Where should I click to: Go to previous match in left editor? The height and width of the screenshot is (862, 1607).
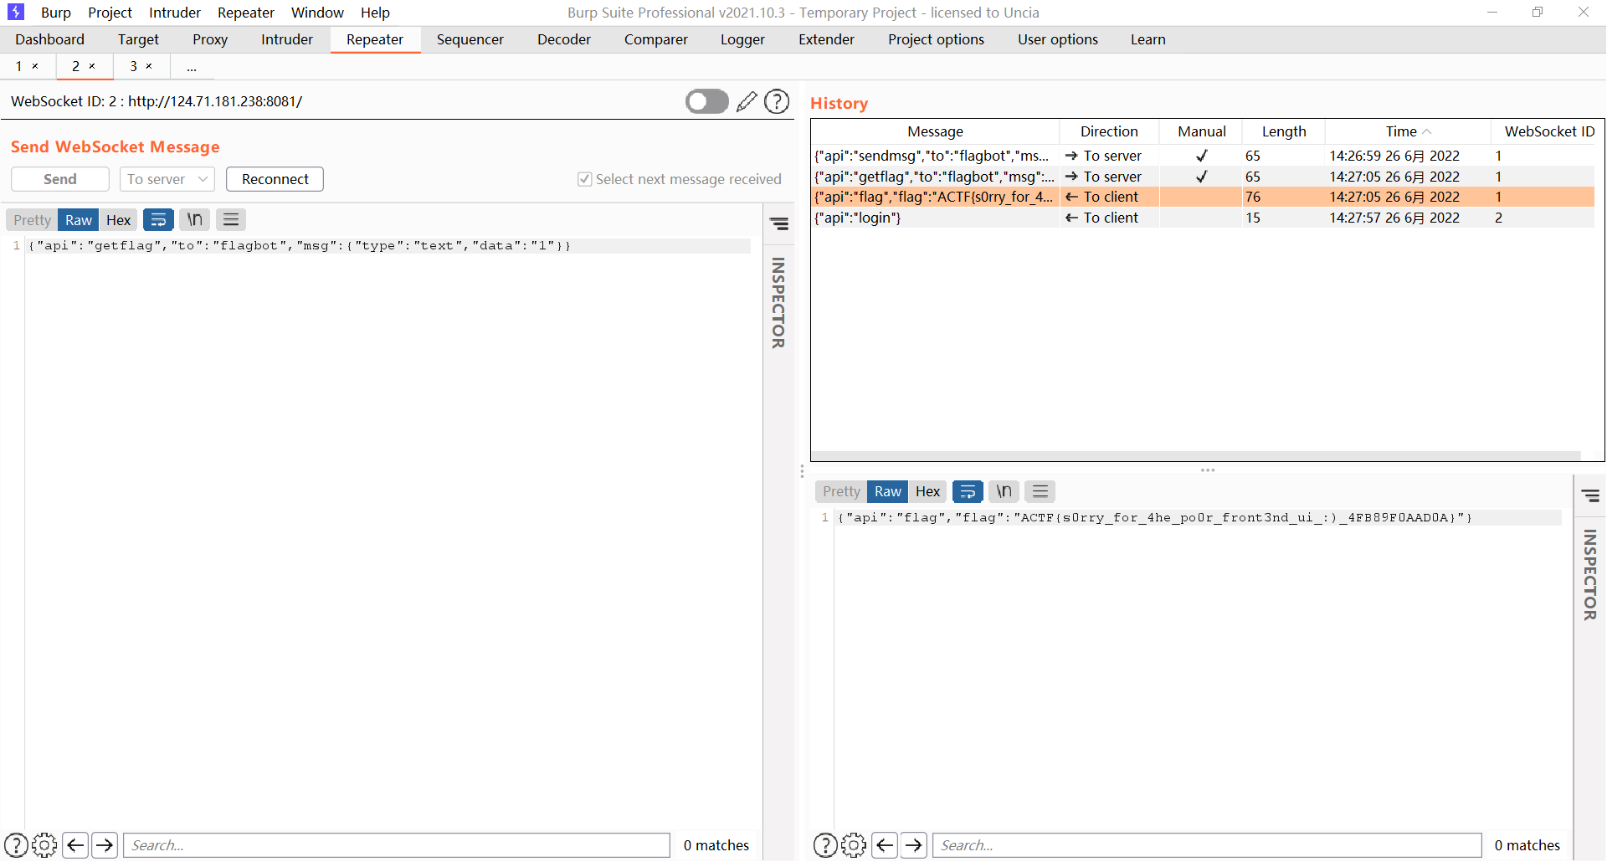[x=75, y=845]
